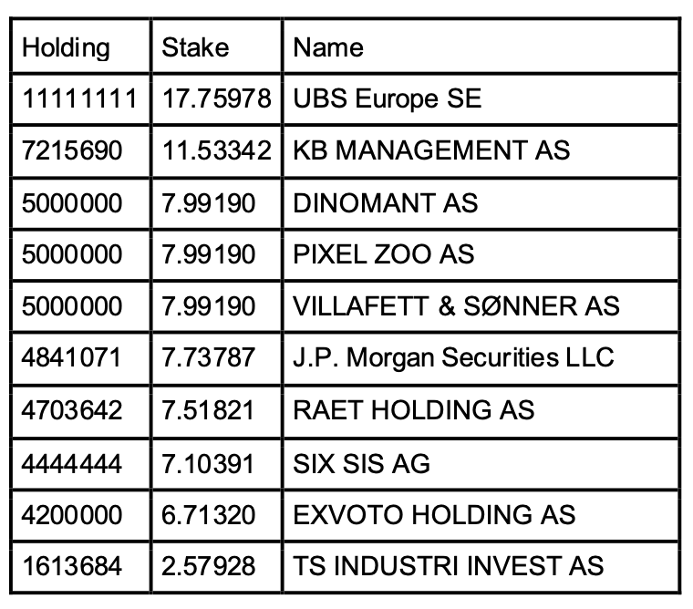Select the UBS Europe SE name cell

(481, 99)
